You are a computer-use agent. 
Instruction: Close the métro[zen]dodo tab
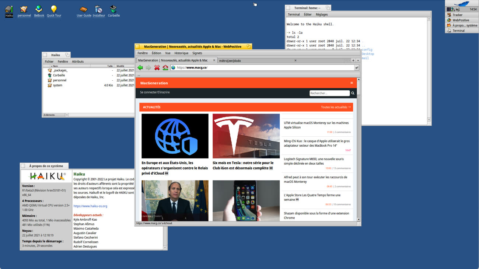click(x=295, y=60)
